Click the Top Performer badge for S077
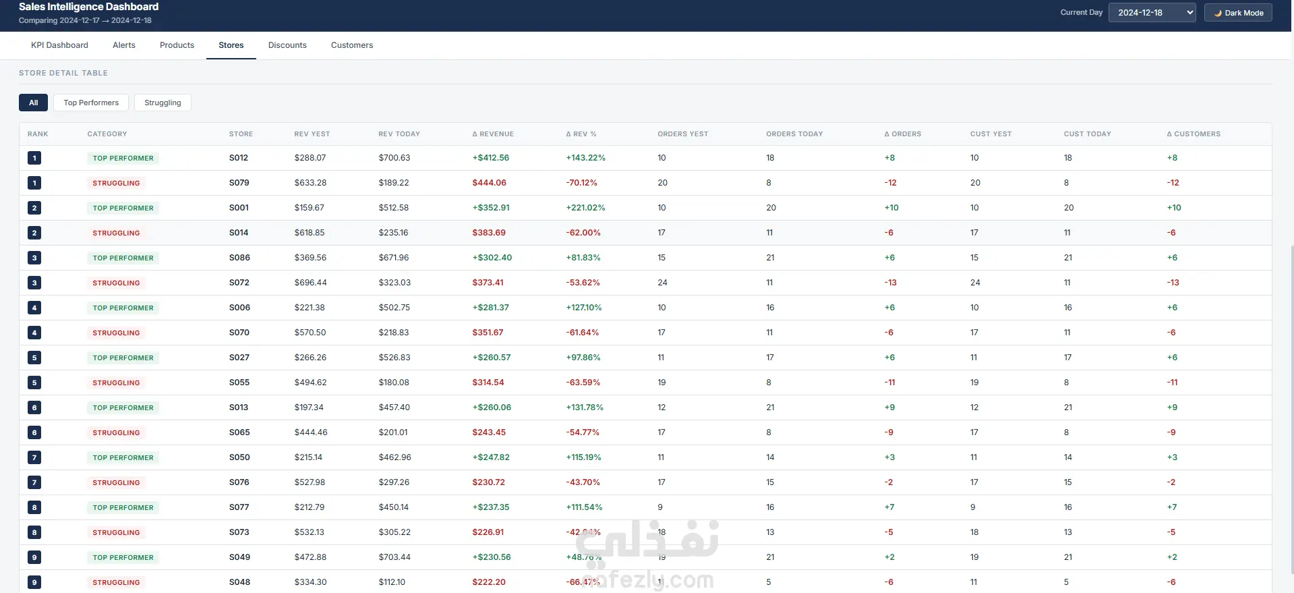The width and height of the screenshot is (1294, 593). (123, 507)
